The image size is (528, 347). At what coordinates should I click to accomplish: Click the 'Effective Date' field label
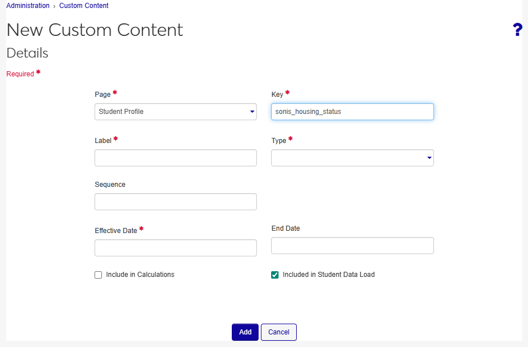(116, 231)
